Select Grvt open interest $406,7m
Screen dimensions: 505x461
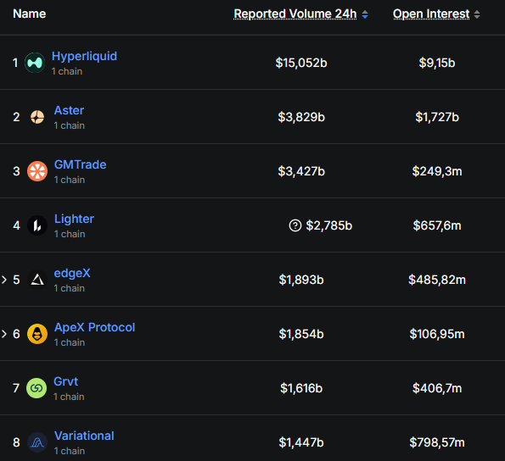(x=437, y=388)
